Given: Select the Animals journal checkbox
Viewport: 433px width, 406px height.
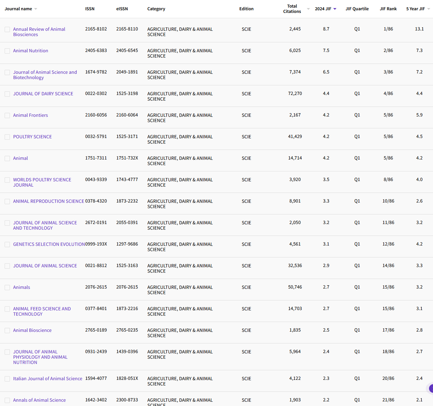Looking at the screenshot, I should coord(7,288).
